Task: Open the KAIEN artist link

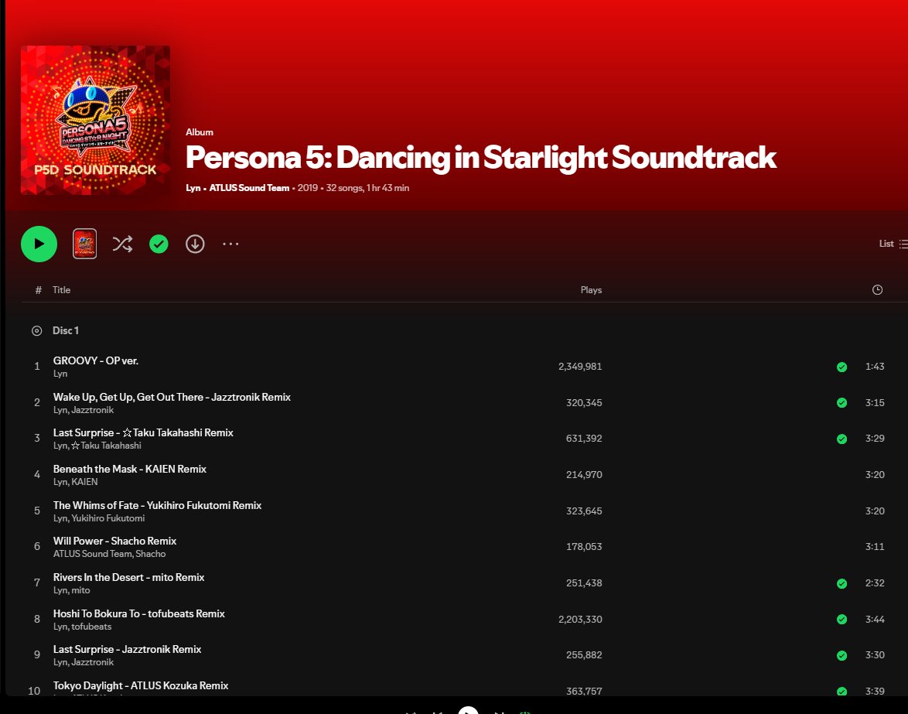Action: click(x=84, y=482)
